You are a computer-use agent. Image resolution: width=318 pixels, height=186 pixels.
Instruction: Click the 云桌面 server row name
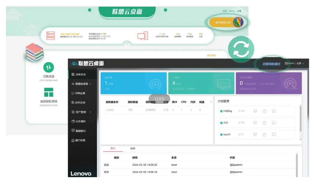pyautogui.click(x=109, y=110)
